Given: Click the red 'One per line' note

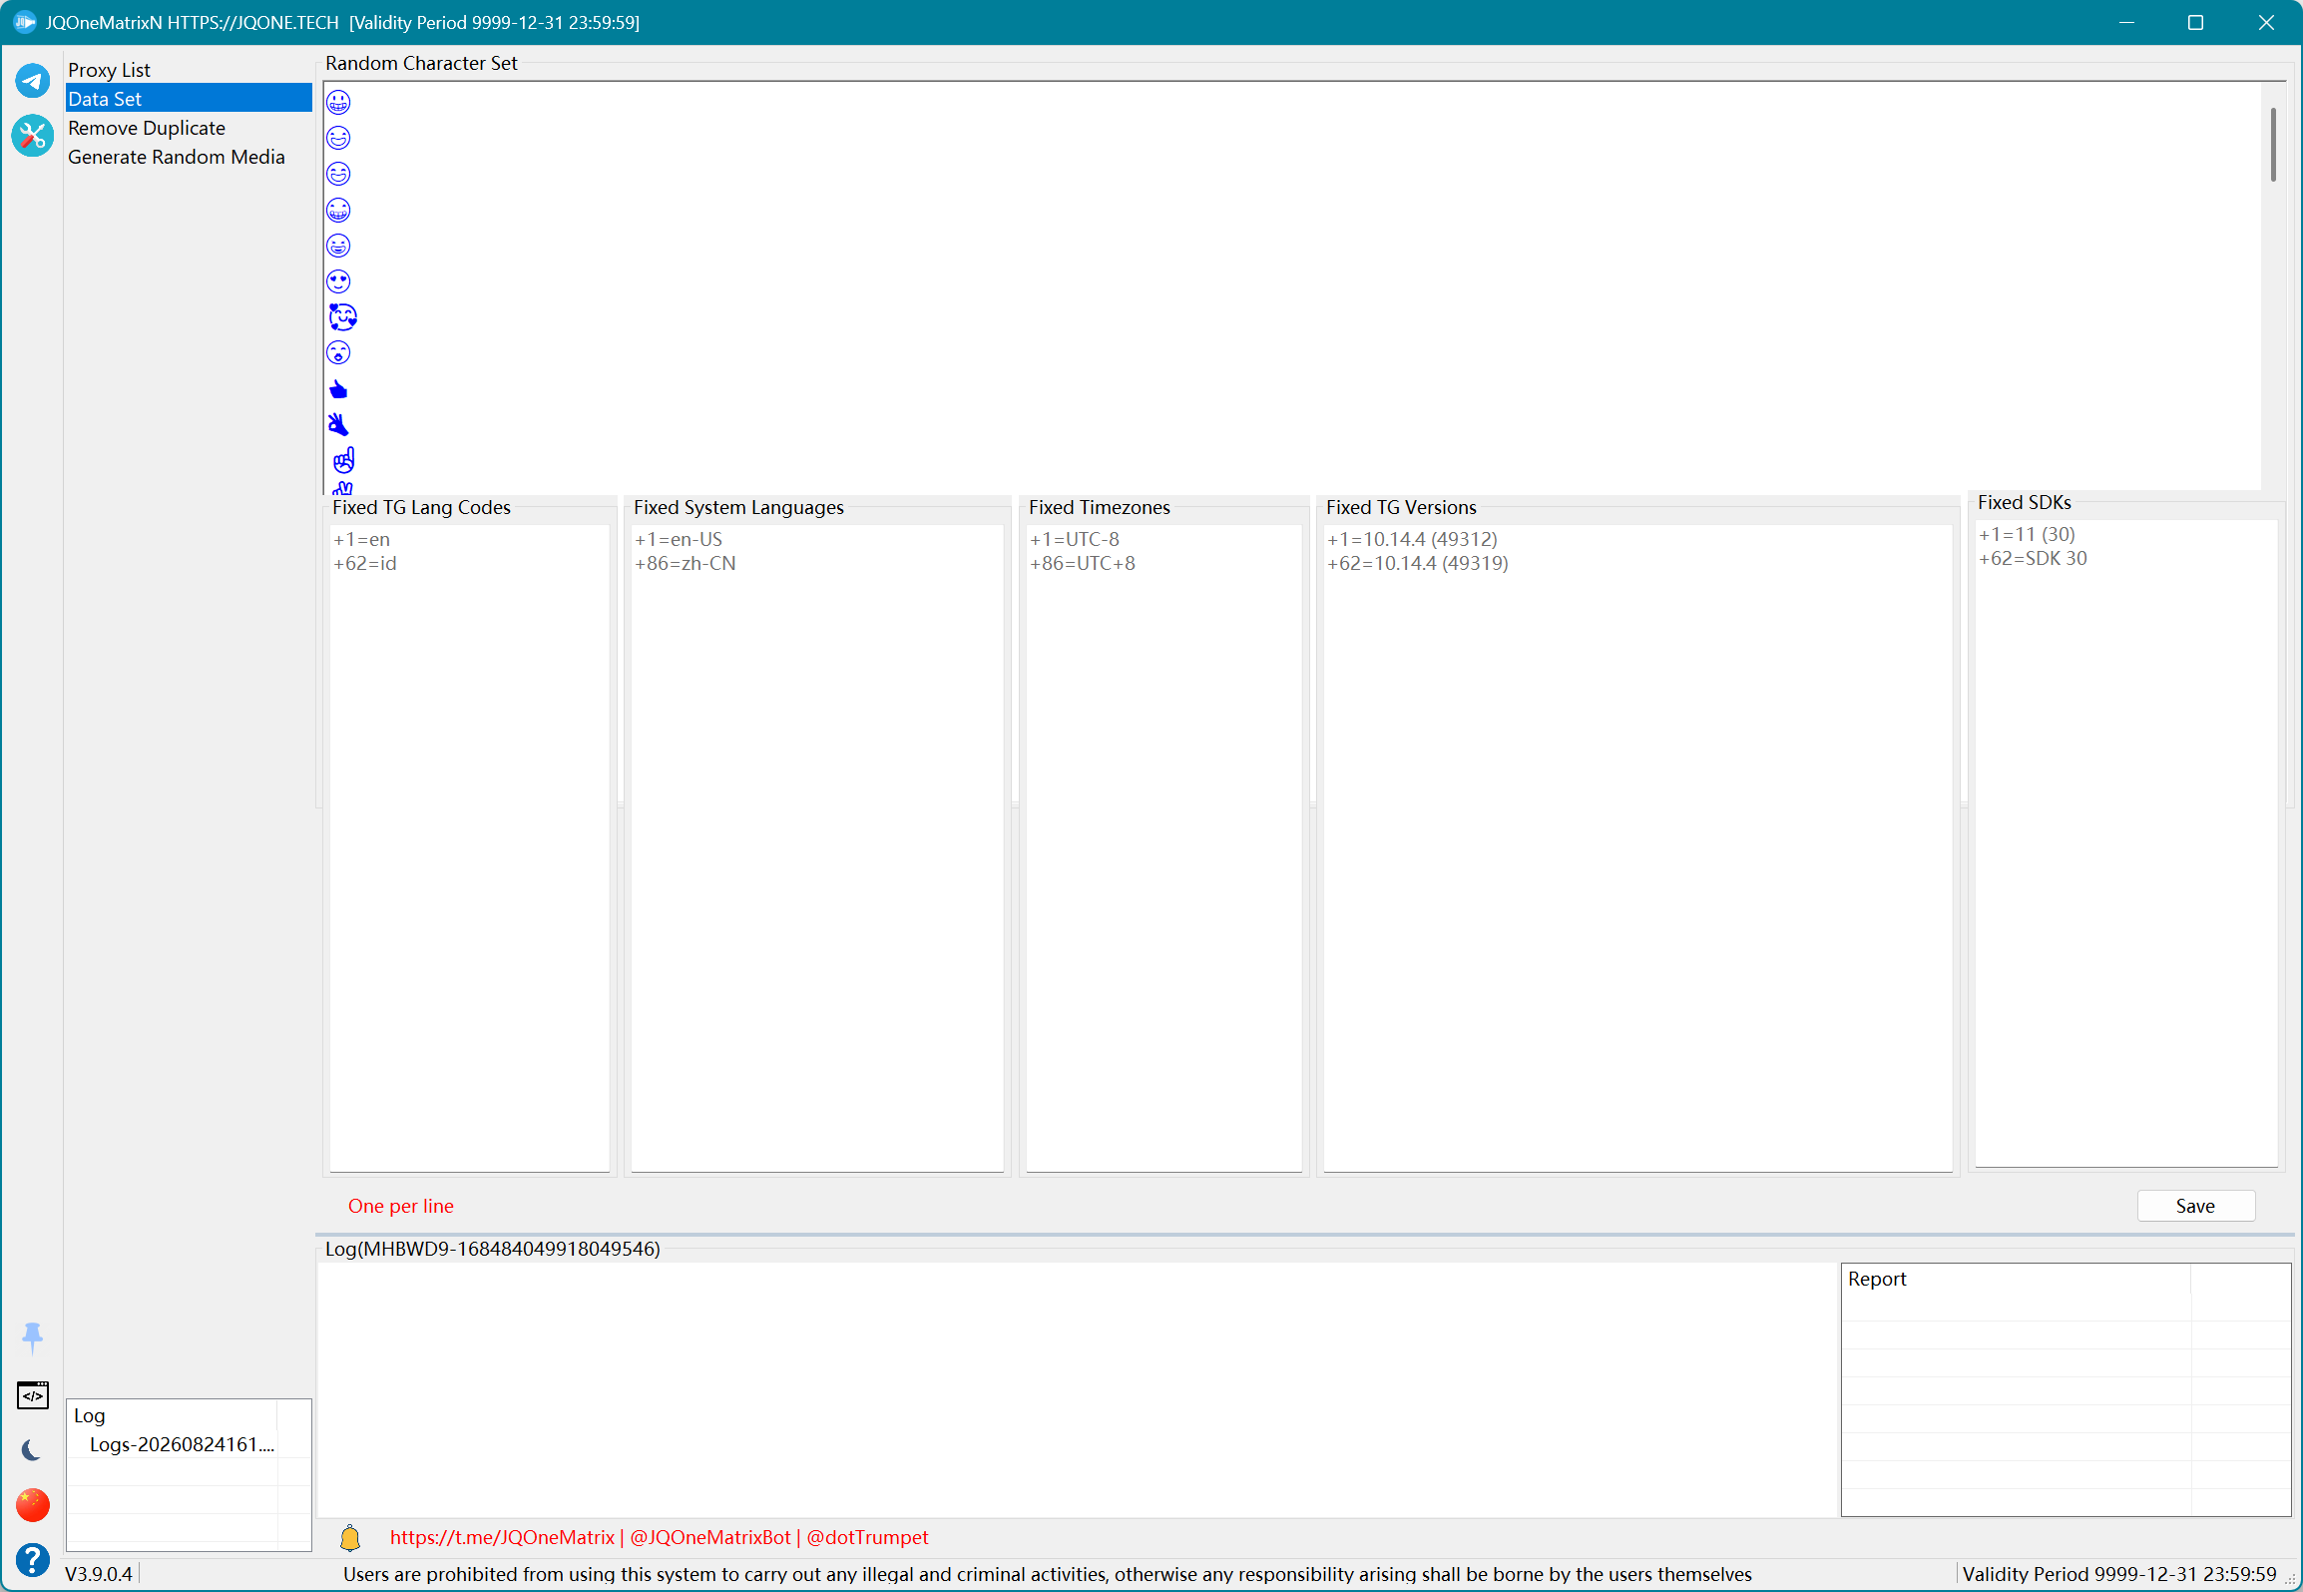Looking at the screenshot, I should (x=401, y=1206).
